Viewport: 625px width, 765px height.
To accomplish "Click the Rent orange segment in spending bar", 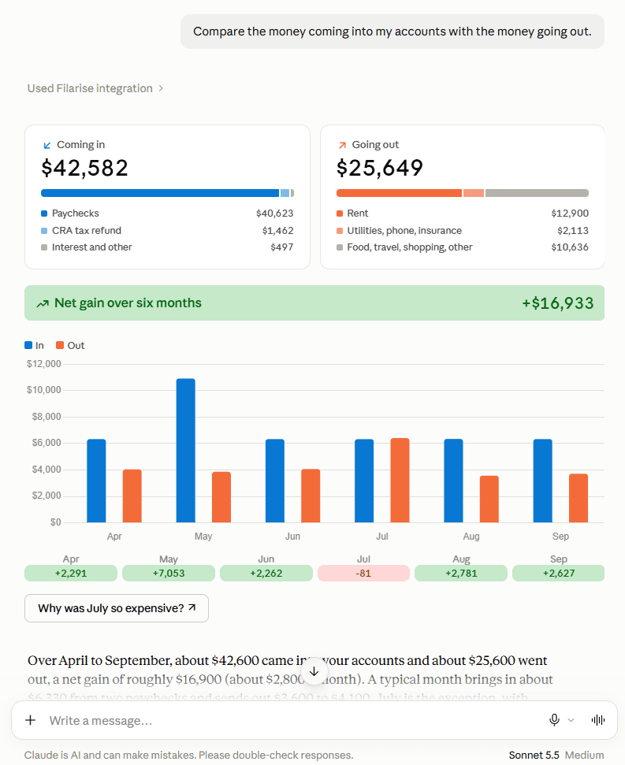I will pyautogui.click(x=399, y=193).
